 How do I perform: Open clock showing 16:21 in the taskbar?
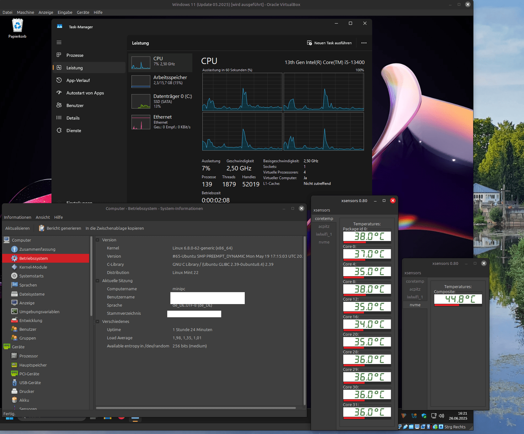point(458,416)
